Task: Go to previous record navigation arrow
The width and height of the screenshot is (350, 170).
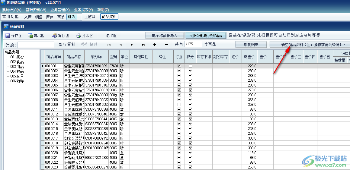Action: pos(120,45)
